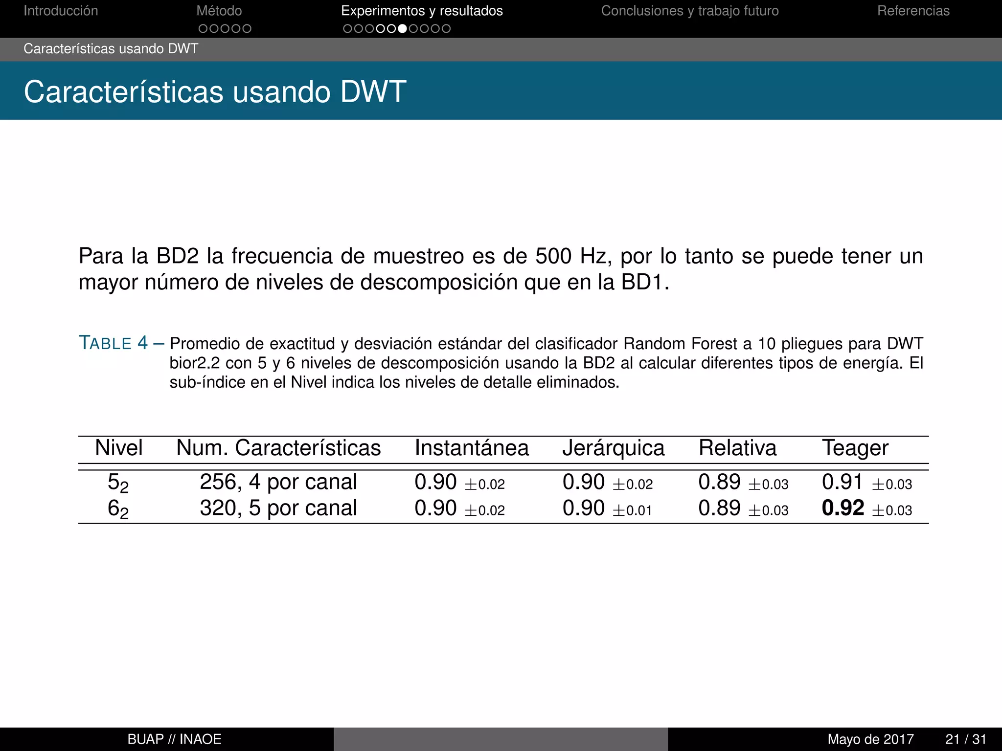The height and width of the screenshot is (751, 1002).
Task: Click the Jerárquica column header
Action: [614, 448]
